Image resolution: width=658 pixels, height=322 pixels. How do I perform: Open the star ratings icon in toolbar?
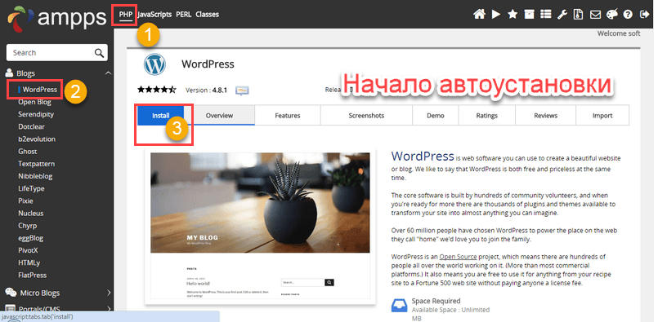tap(513, 14)
